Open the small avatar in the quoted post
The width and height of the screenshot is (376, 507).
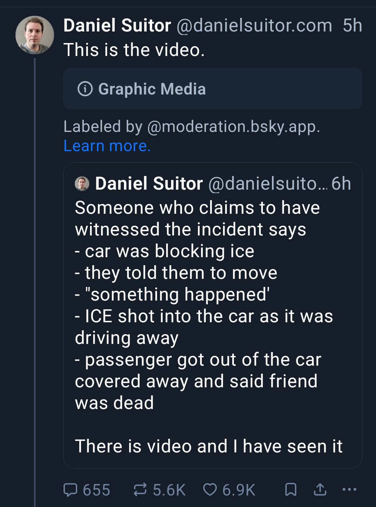click(82, 184)
